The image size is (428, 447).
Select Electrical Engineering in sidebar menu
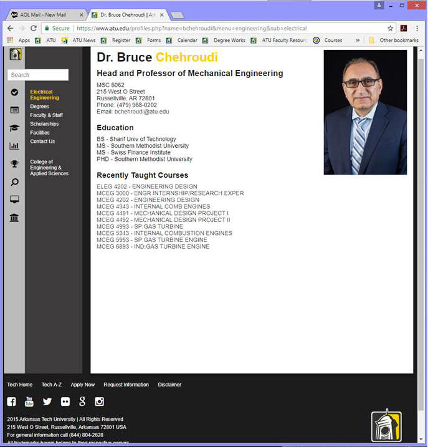pos(44,95)
